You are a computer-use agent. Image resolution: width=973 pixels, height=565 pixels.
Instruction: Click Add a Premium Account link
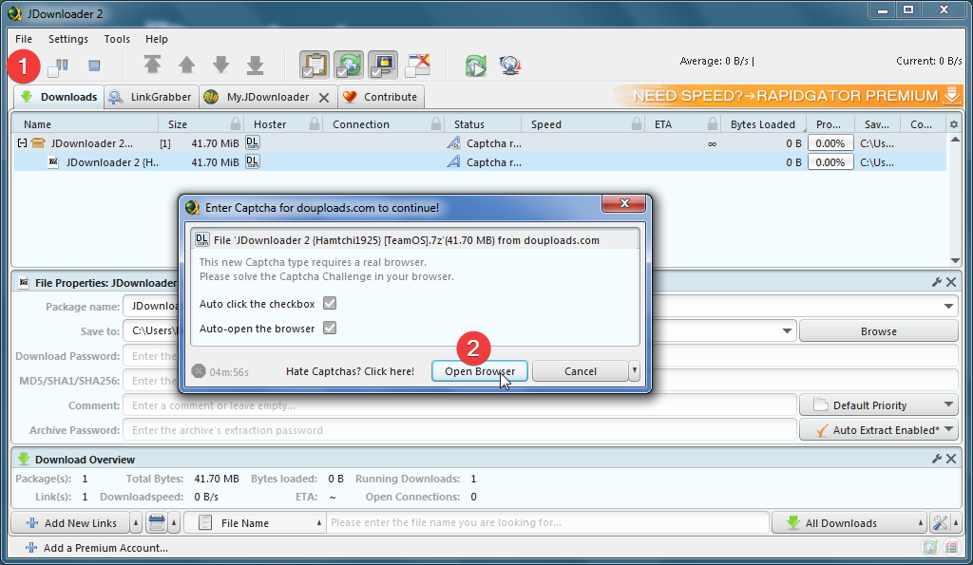point(97,548)
